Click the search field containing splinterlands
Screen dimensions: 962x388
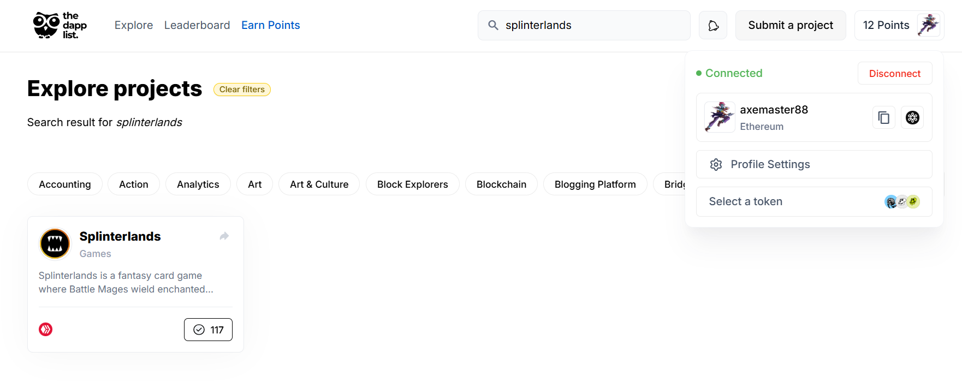click(584, 26)
